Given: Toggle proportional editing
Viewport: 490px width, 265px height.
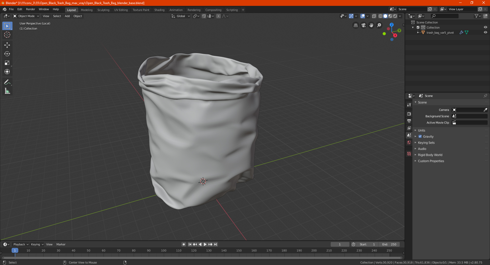Looking at the screenshot, I should click(218, 16).
